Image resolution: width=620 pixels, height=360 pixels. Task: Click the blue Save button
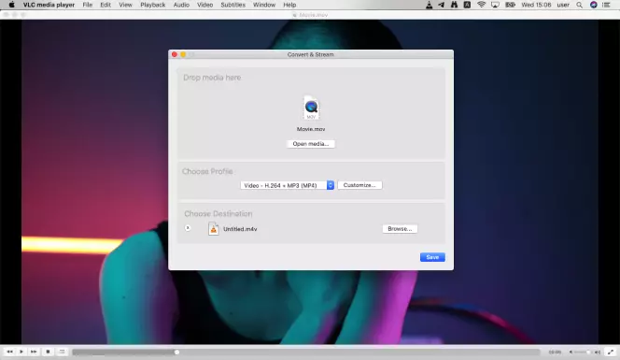coord(432,257)
